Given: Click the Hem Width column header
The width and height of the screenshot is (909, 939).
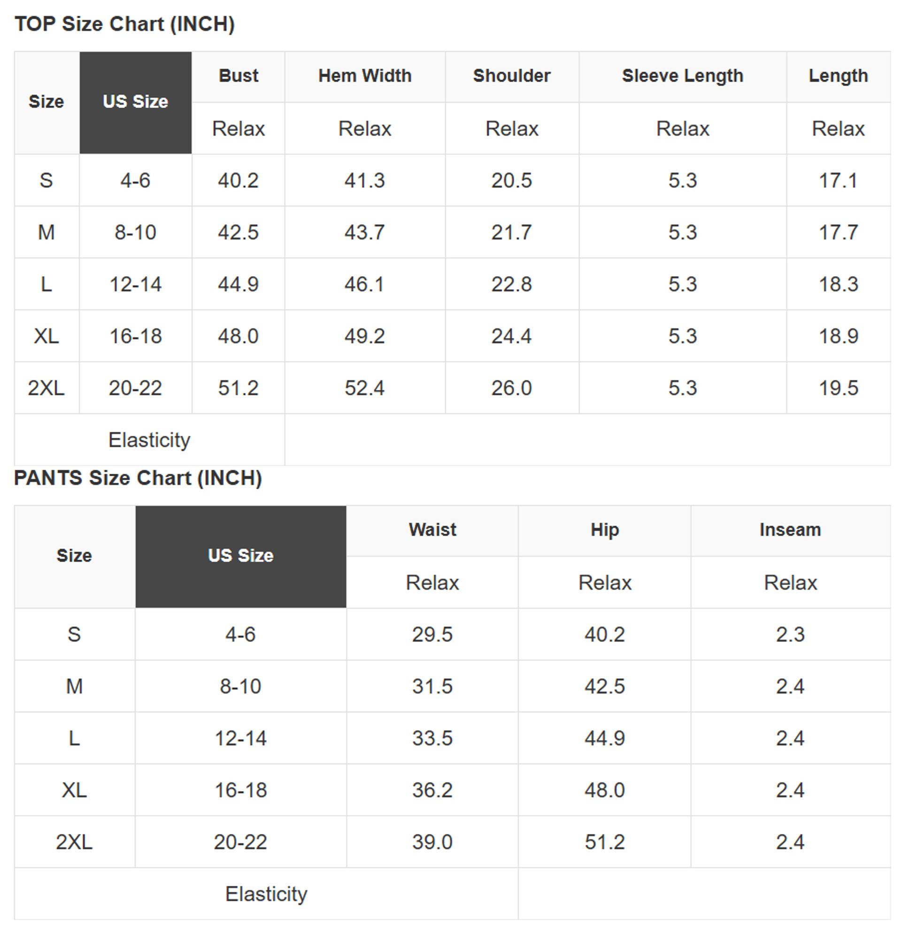Looking at the screenshot, I should [x=365, y=76].
